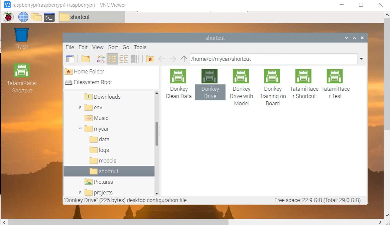
Task: Click the new window toolbar icon
Action: 71,59
